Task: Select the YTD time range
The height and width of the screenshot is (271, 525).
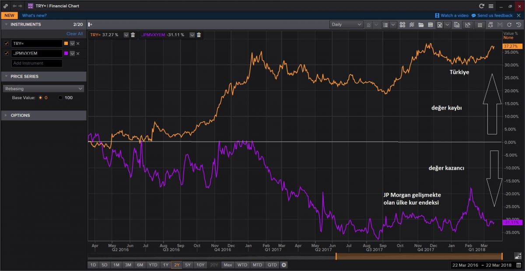Action: [x=153, y=264]
